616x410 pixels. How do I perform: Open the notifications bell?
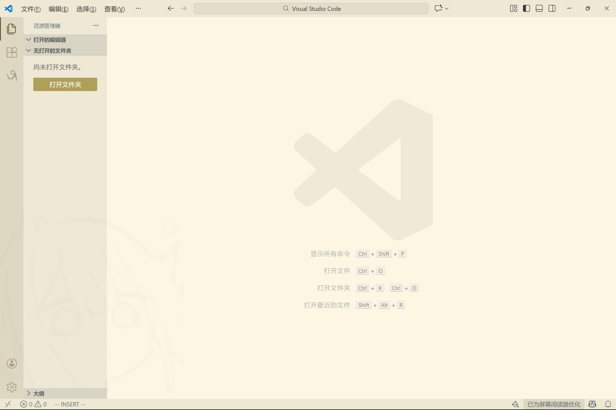pos(608,404)
